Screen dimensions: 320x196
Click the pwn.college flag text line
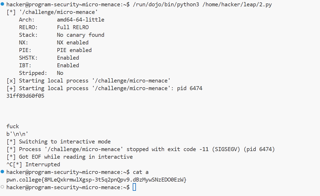(97, 180)
